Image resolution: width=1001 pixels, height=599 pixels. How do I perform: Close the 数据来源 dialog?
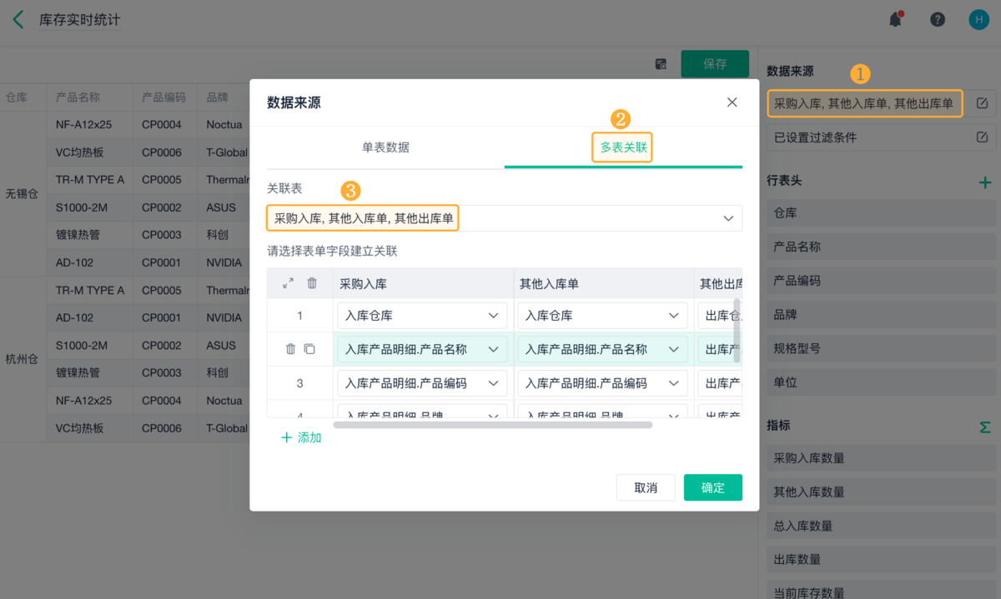click(732, 102)
